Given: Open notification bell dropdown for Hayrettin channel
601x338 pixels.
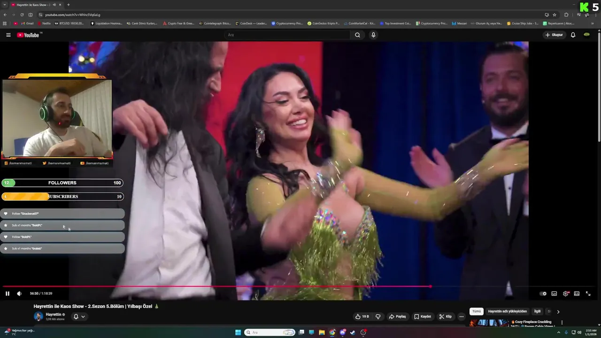Looking at the screenshot, I should pos(79,316).
